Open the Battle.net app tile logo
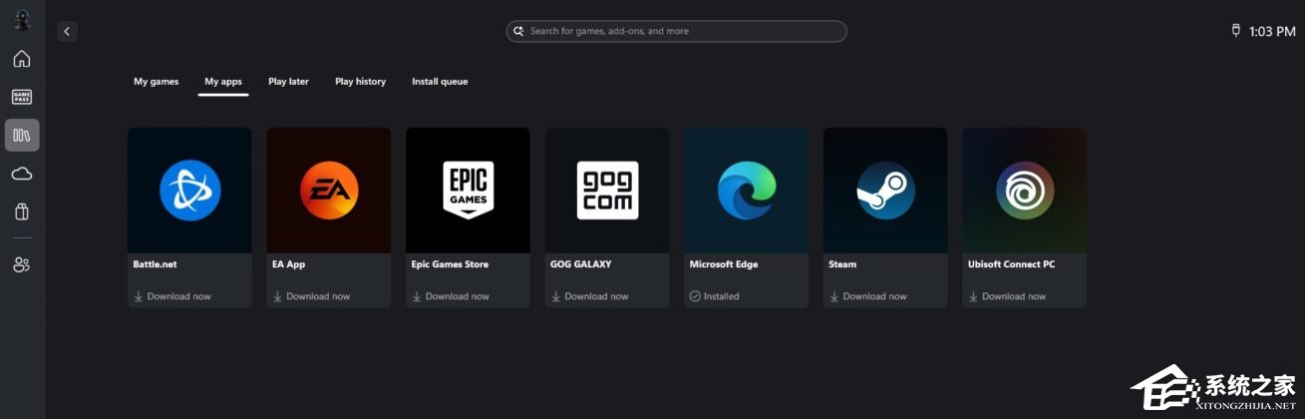Image resolution: width=1305 pixels, height=419 pixels. (189, 190)
